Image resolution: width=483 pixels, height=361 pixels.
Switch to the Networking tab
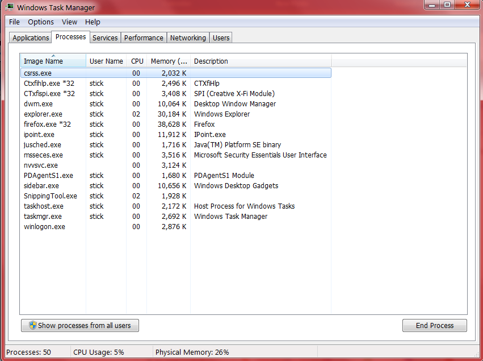[x=188, y=38]
